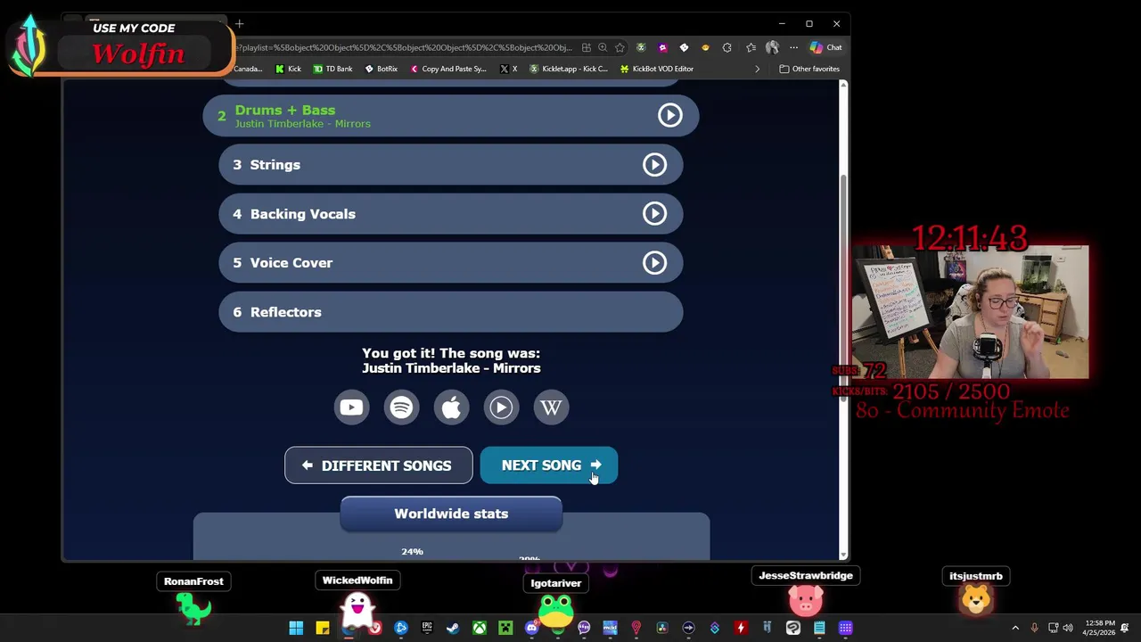The height and width of the screenshot is (642, 1141).
Task: Open the Other favorites folder
Action: (809, 69)
